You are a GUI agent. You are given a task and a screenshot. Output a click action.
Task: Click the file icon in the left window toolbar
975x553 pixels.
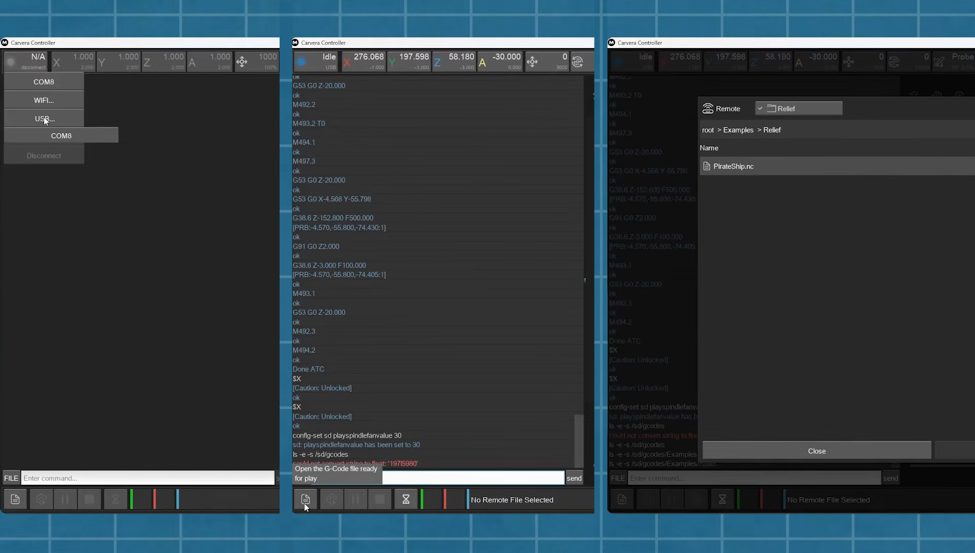coord(15,499)
